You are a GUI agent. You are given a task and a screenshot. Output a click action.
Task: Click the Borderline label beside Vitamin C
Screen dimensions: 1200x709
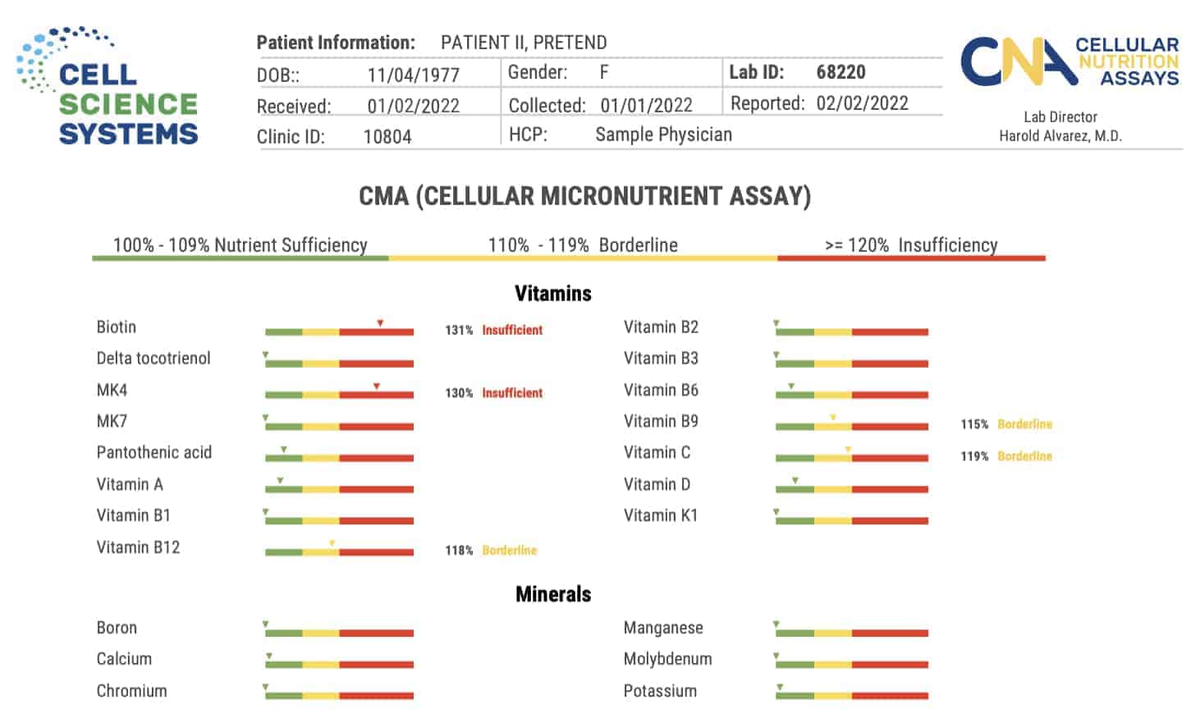(1024, 456)
